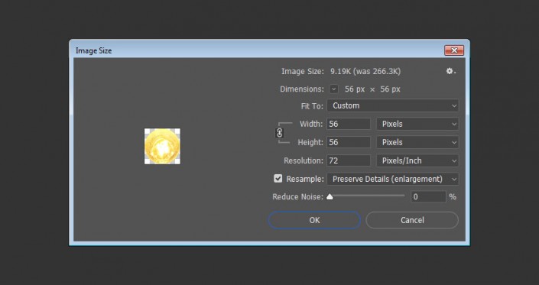Viewport: 539px width, 285px height.
Task: Click the yellow image preview thumbnail
Action: (x=162, y=146)
